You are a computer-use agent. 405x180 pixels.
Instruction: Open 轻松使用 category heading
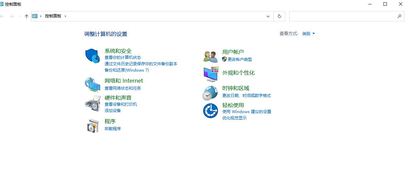pyautogui.click(x=233, y=105)
